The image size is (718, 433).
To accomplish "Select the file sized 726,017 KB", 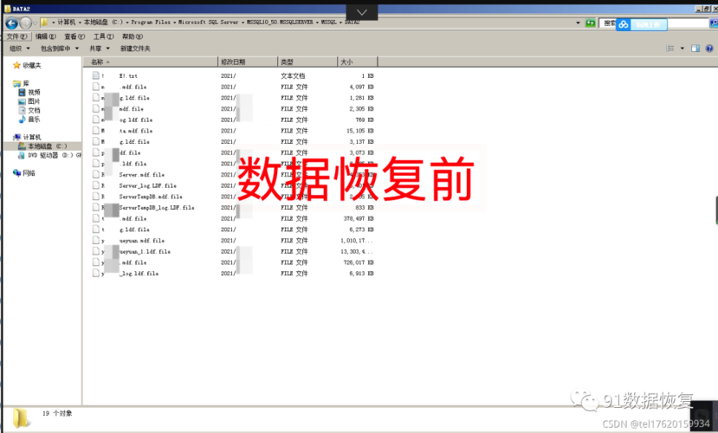I will pyautogui.click(x=233, y=262).
